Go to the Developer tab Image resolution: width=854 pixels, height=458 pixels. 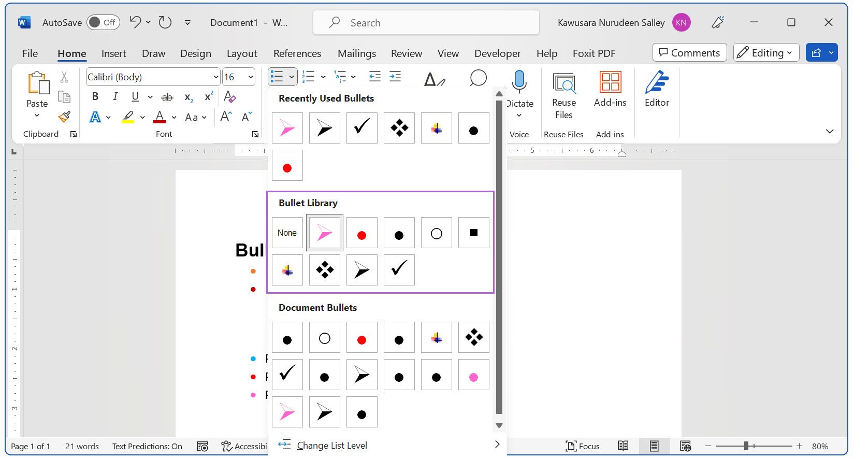(497, 53)
